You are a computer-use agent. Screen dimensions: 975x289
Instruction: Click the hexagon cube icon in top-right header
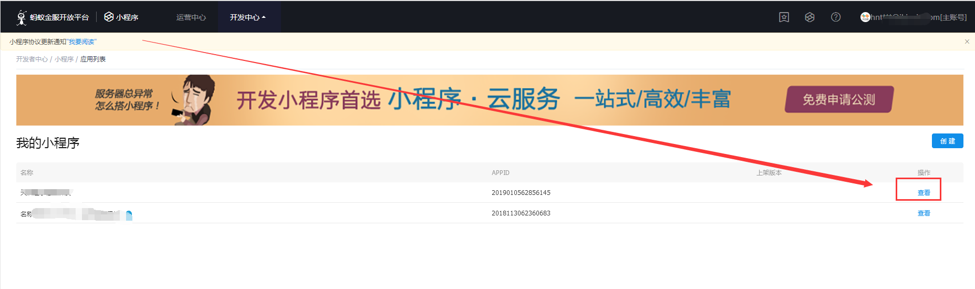coord(810,17)
